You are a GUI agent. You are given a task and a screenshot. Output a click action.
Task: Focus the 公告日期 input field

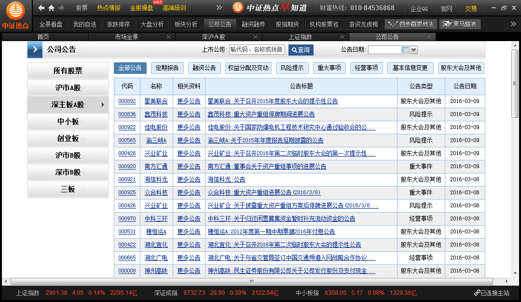click(384, 50)
